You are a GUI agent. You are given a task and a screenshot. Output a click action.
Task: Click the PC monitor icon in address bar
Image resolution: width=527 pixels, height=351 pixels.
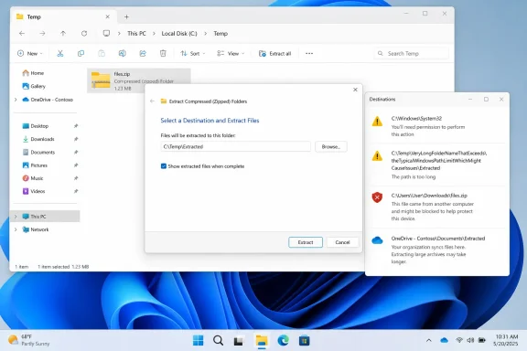[106, 33]
